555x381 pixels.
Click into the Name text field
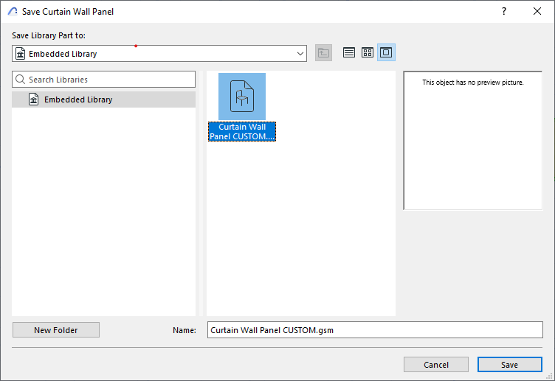375,330
